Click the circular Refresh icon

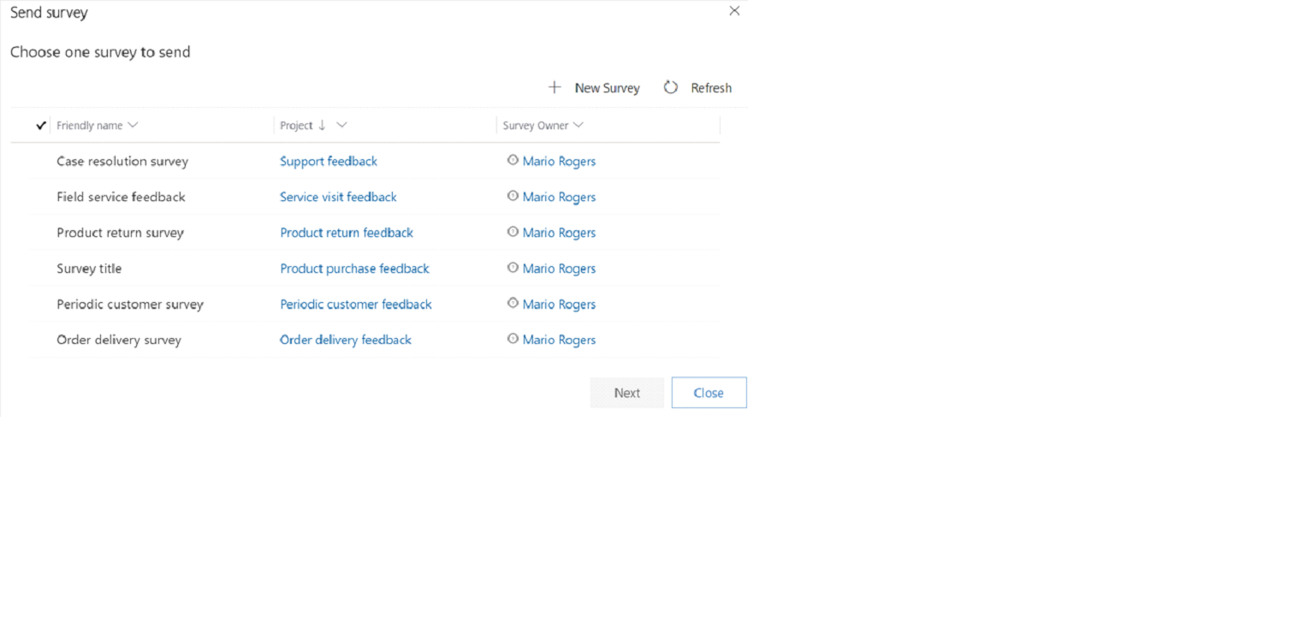click(x=671, y=87)
